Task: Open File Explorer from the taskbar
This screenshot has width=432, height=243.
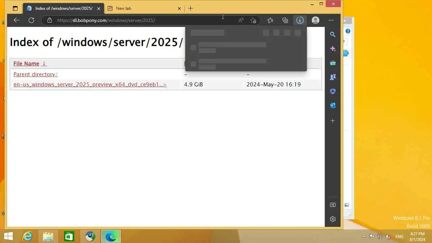Action: click(48, 236)
